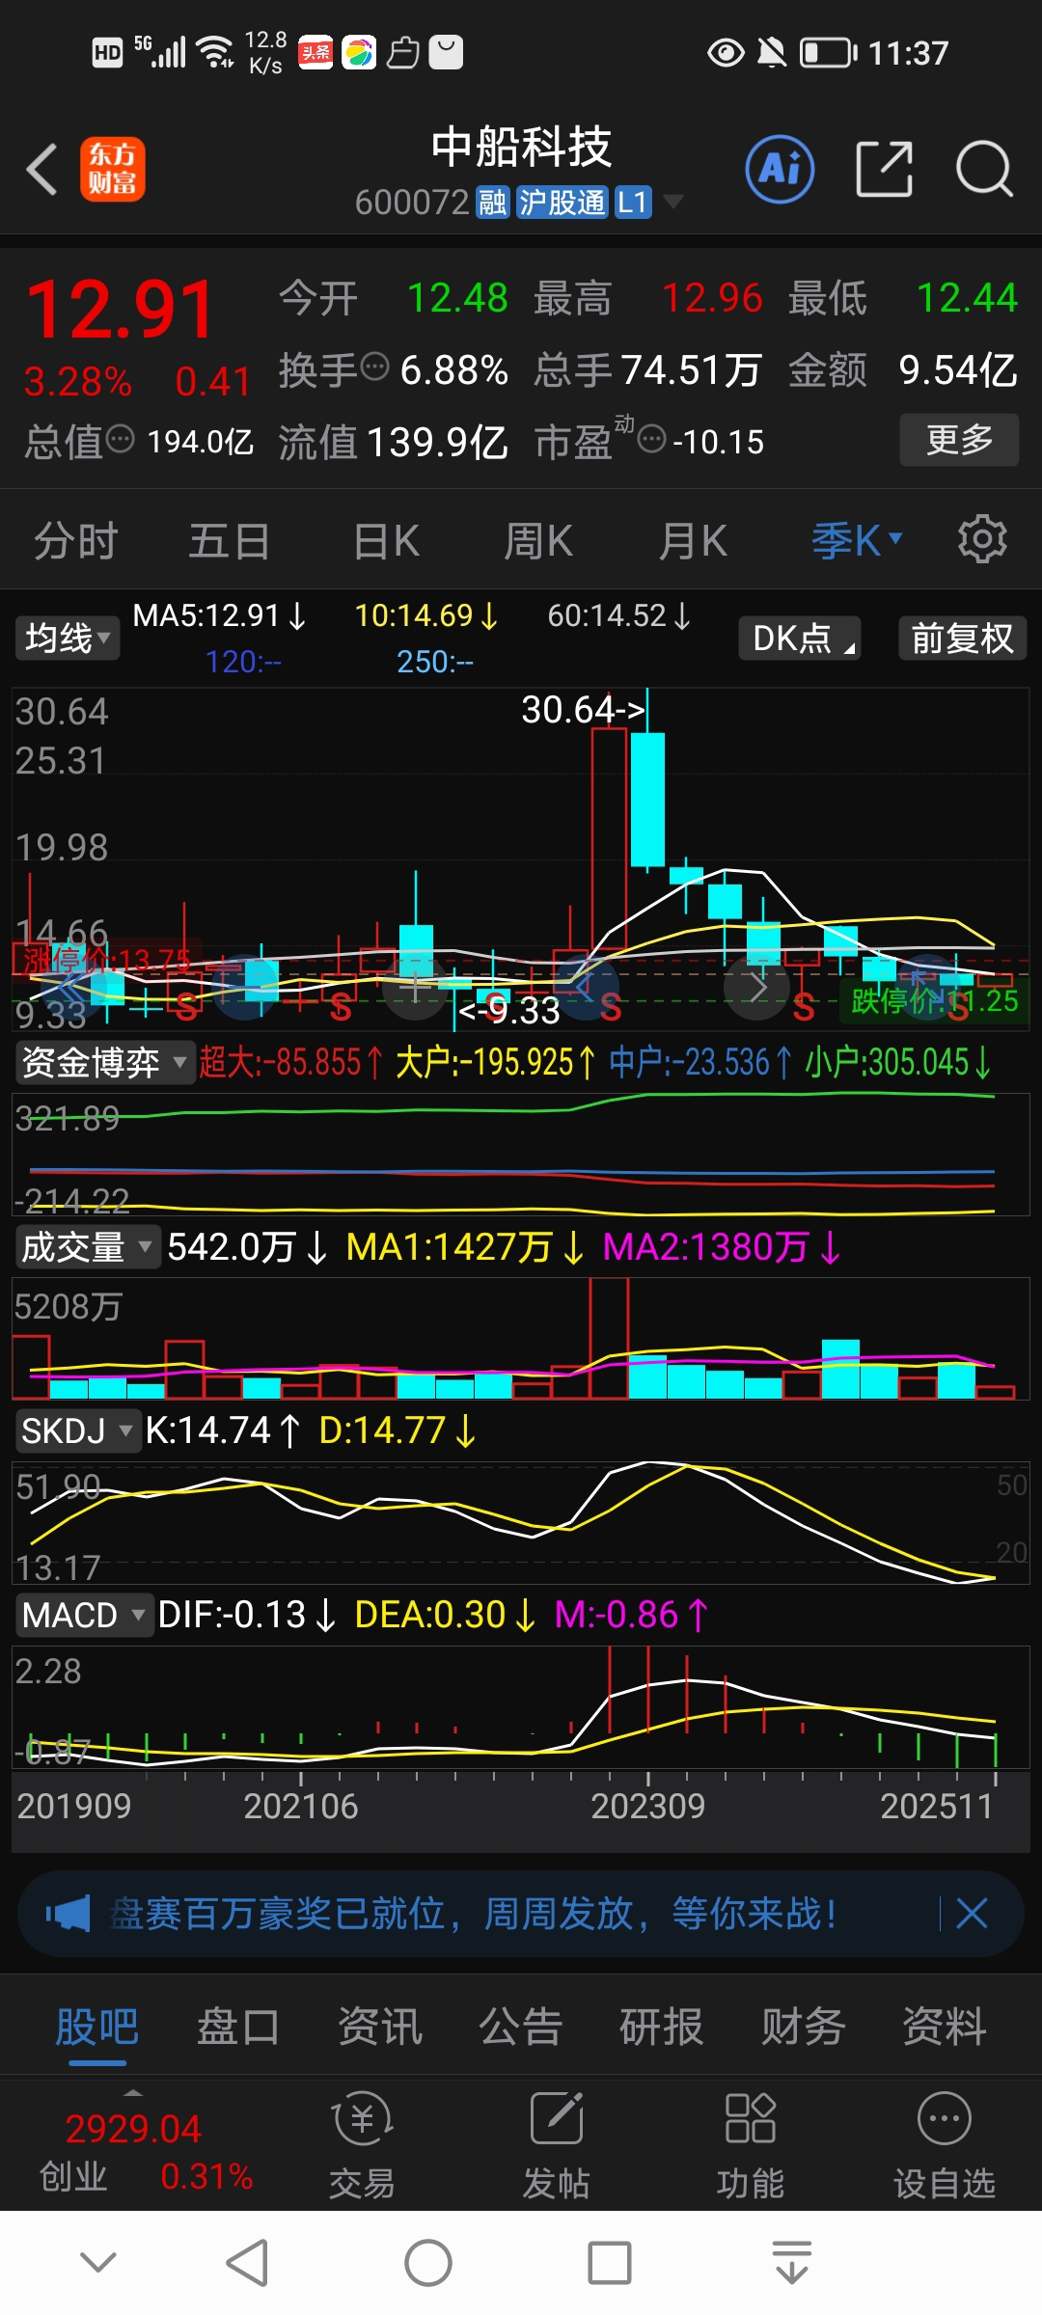This screenshot has height=2315, width=1042.
Task: Open the Ai assistant icon
Action: [x=780, y=170]
